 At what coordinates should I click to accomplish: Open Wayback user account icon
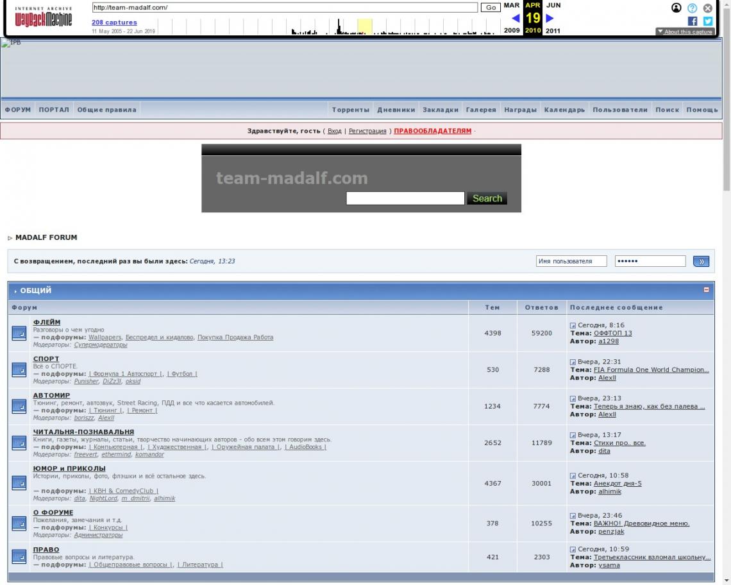click(676, 8)
